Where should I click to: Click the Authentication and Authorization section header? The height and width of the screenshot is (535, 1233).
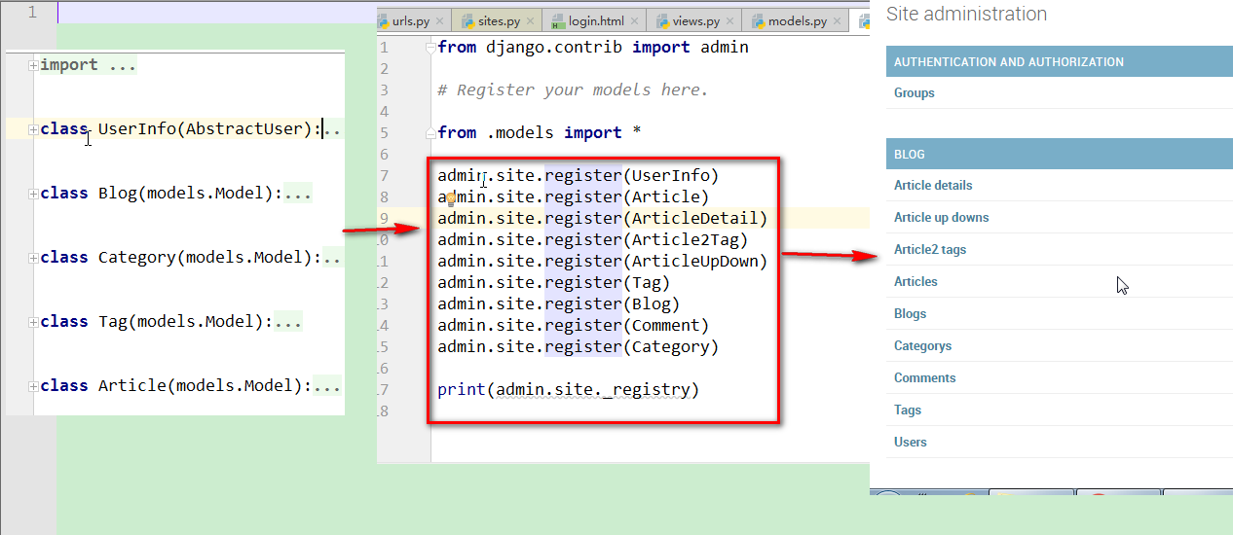click(x=1059, y=61)
